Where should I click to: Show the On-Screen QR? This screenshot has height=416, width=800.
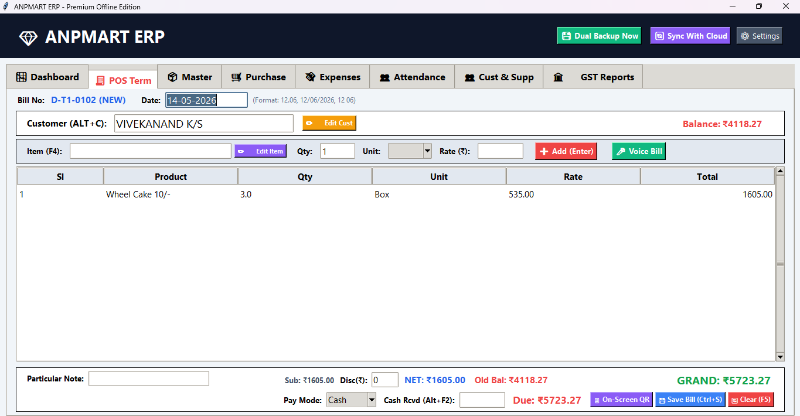coord(622,400)
